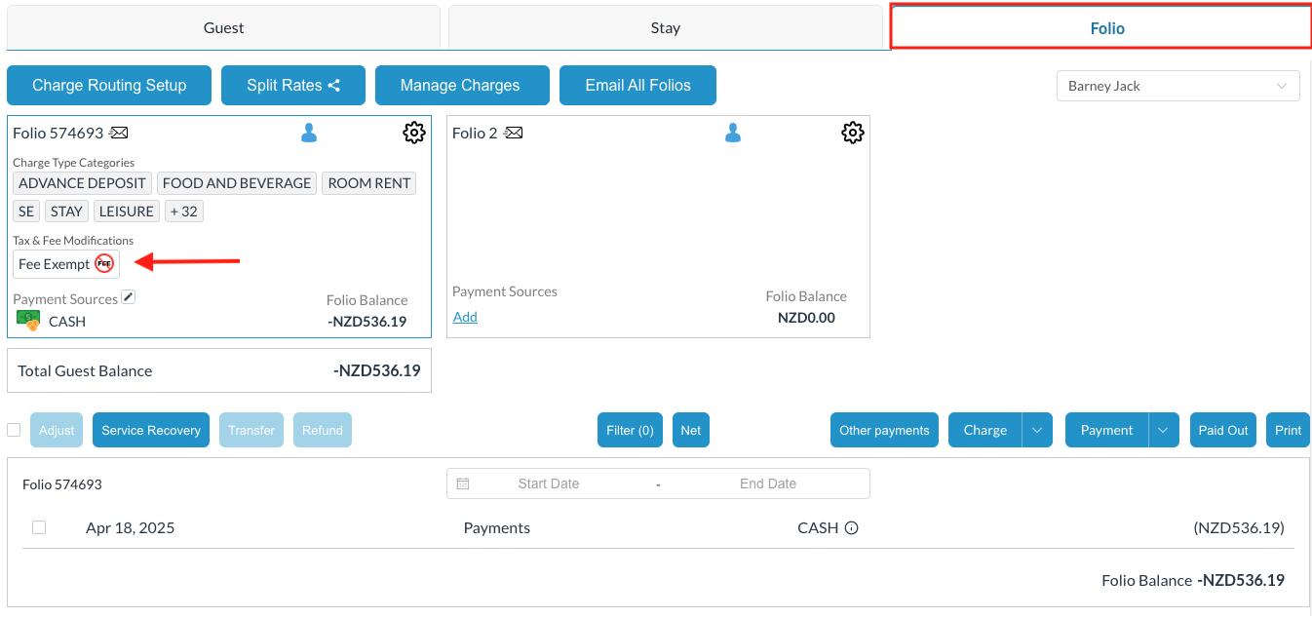Image resolution: width=1312 pixels, height=618 pixels.
Task: Click the Start Date input field
Action: (x=548, y=483)
